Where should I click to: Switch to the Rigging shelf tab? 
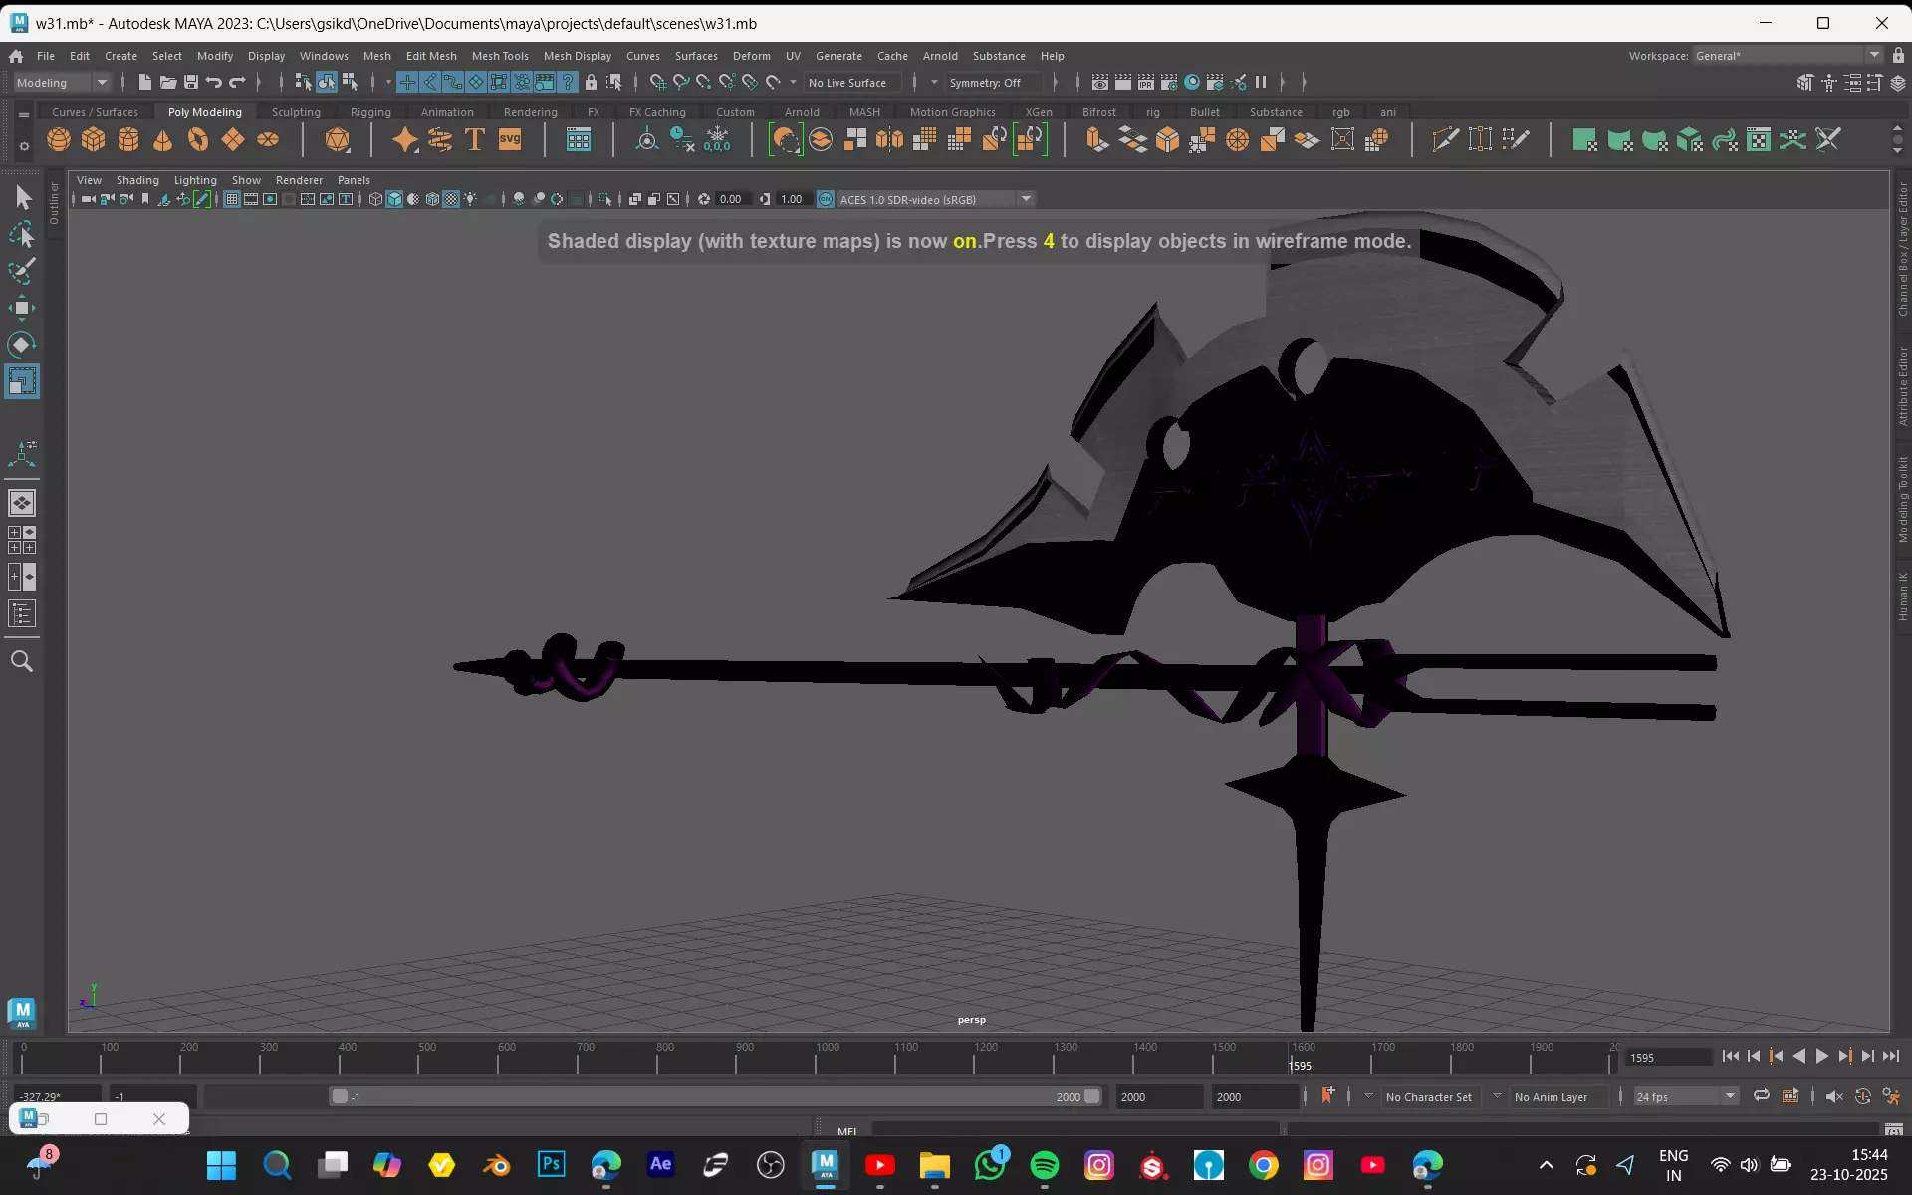[370, 112]
